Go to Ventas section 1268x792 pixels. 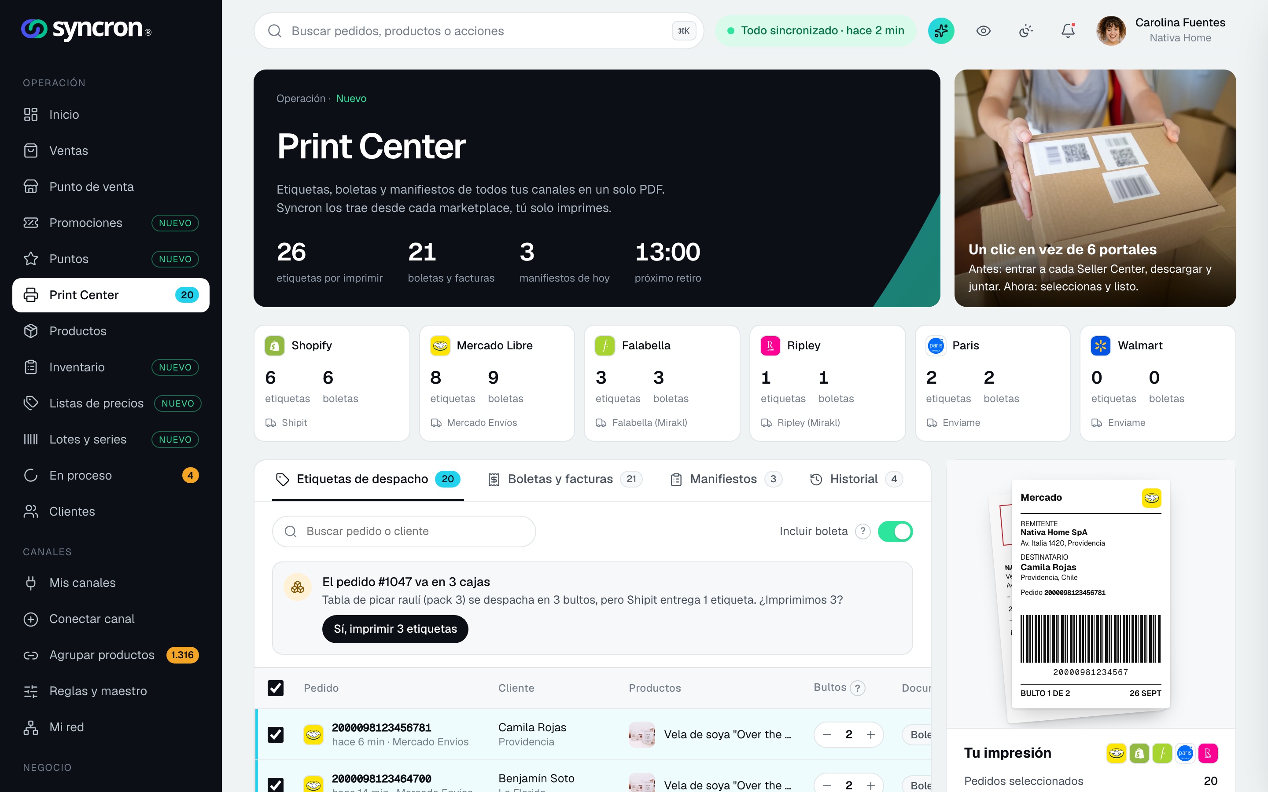pyautogui.click(x=111, y=151)
